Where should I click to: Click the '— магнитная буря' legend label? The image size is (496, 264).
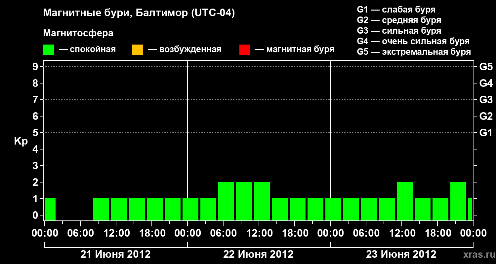point(295,50)
